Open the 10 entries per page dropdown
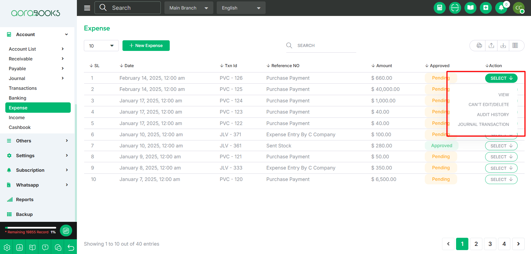The height and width of the screenshot is (254, 531). (x=101, y=46)
